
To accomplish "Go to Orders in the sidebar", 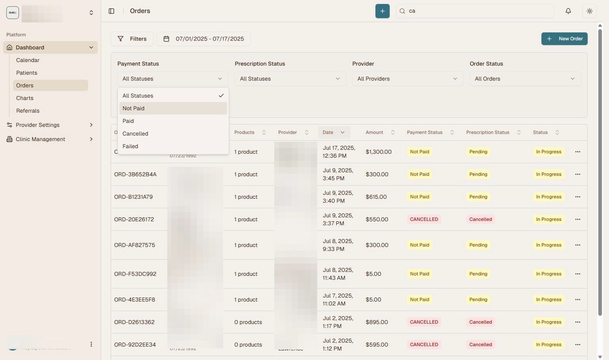I will click(51, 85).
